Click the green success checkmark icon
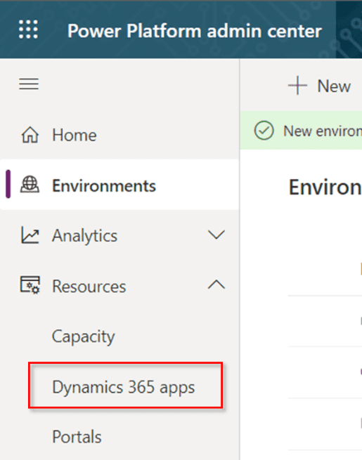This screenshot has width=362, height=460. tap(264, 131)
